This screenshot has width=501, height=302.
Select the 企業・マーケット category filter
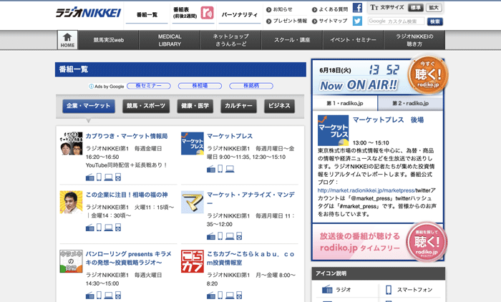pos(88,106)
